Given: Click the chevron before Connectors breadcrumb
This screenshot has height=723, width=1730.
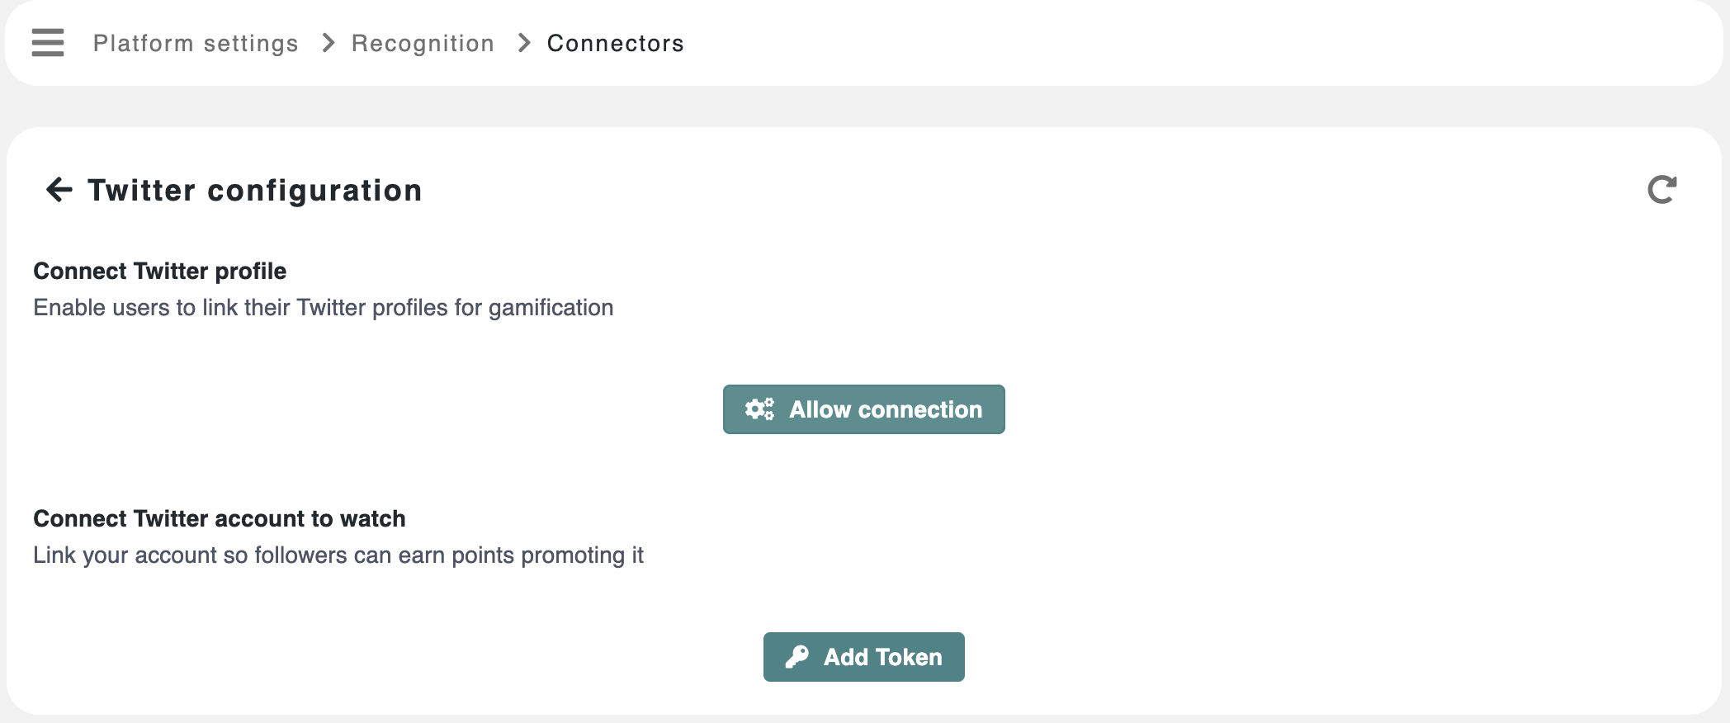Looking at the screenshot, I should (524, 43).
